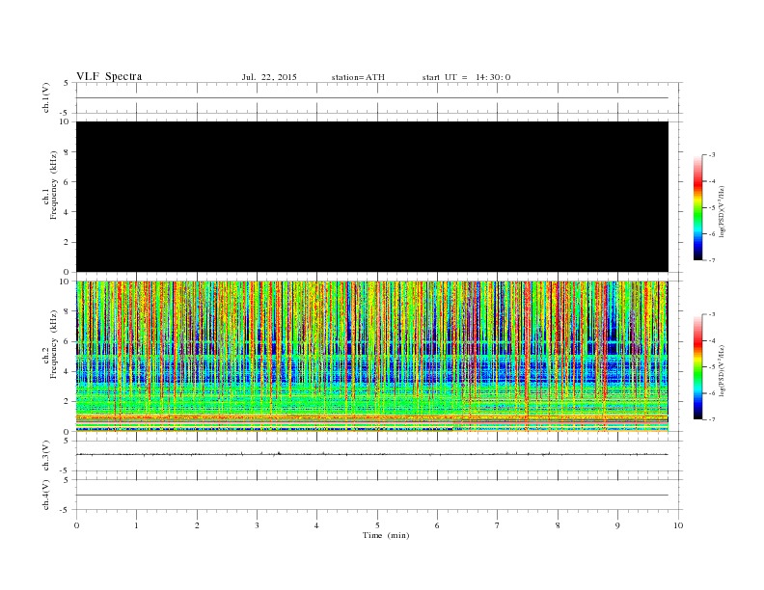Click the "4" kHz tick of ch.2 spectrogram

pyautogui.click(x=67, y=372)
